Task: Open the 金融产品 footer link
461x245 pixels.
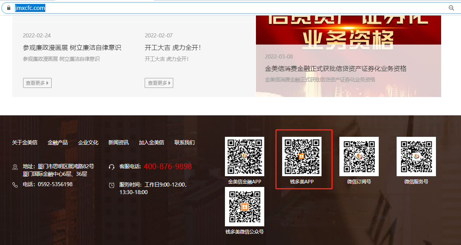Action: tap(58, 142)
